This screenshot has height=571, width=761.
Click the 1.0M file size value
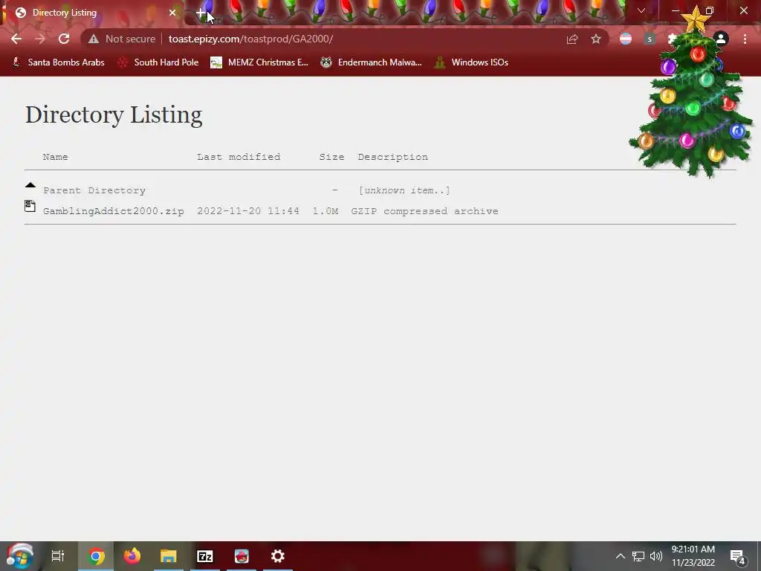(326, 211)
